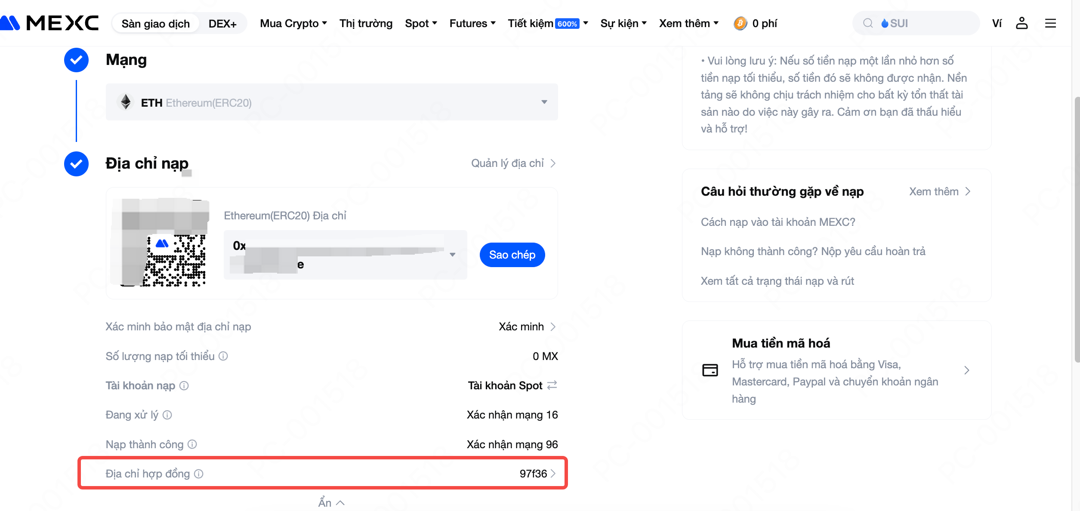Screen dimensions: 1080x511
Task: Click the Bitcoin 0 phí icon
Action: click(x=740, y=23)
